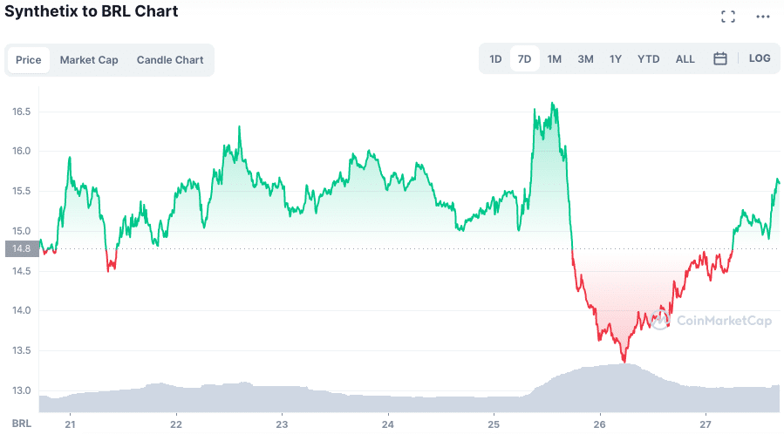The width and height of the screenshot is (784, 434).
Task: Select the 1D time range
Action: [495, 59]
